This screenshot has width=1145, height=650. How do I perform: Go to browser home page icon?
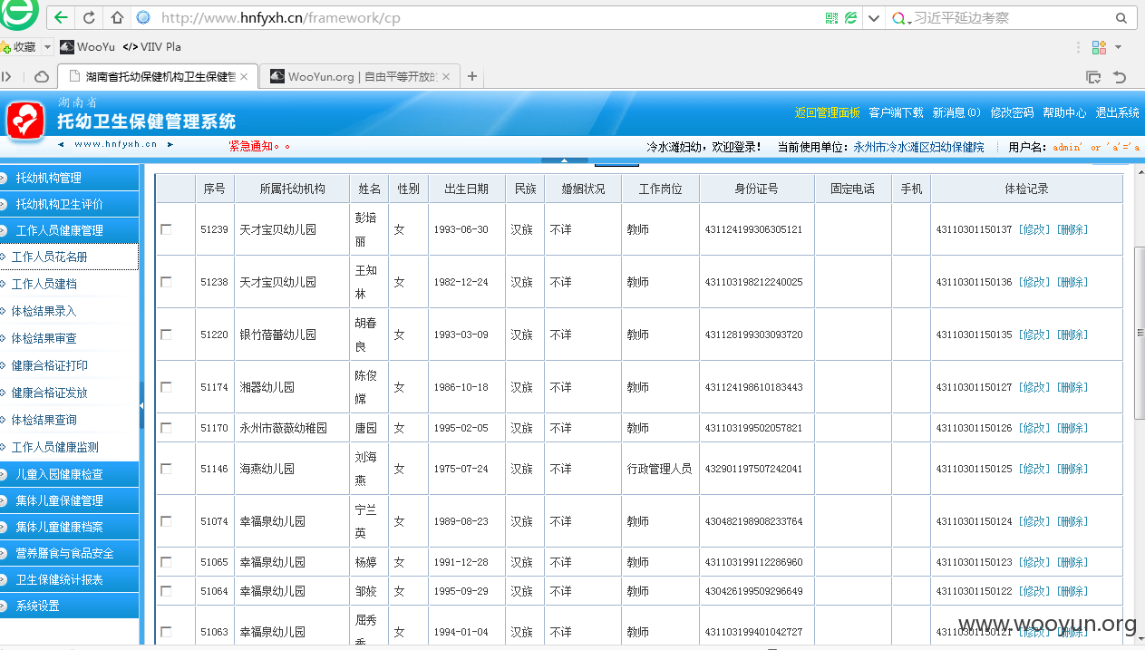tap(117, 17)
